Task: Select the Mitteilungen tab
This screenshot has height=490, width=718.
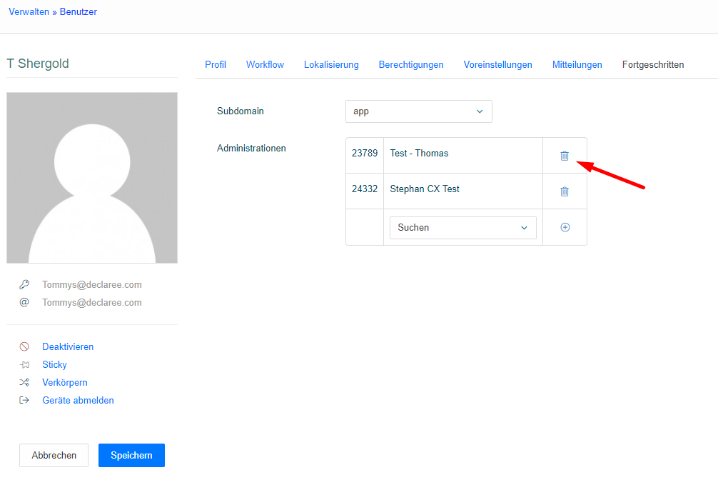Action: 577,64
